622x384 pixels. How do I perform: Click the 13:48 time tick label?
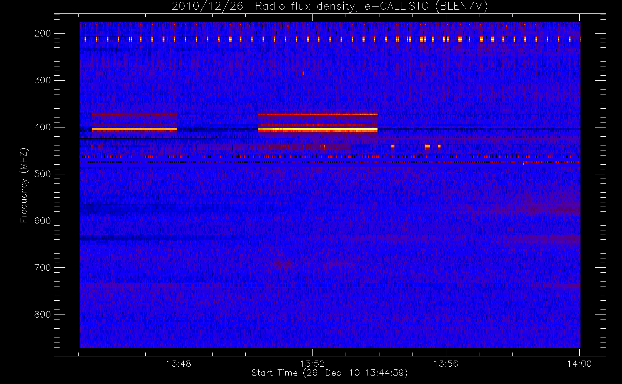pyautogui.click(x=179, y=364)
